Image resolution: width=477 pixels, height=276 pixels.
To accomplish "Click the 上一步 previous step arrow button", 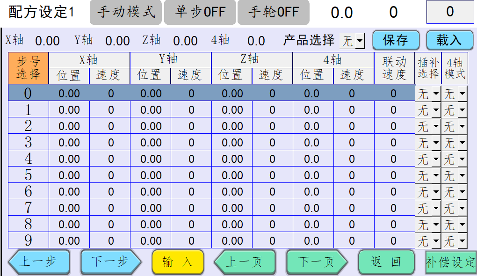I will [x=39, y=261].
